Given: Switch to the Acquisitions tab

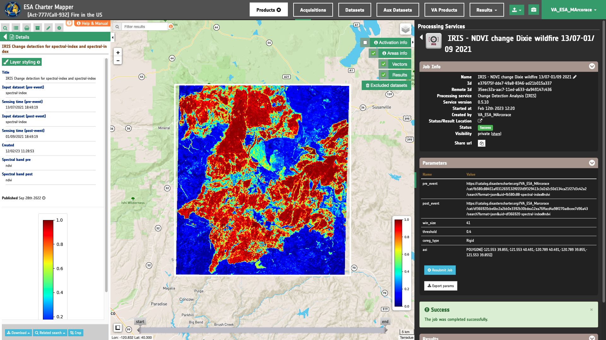Looking at the screenshot, I should (313, 10).
